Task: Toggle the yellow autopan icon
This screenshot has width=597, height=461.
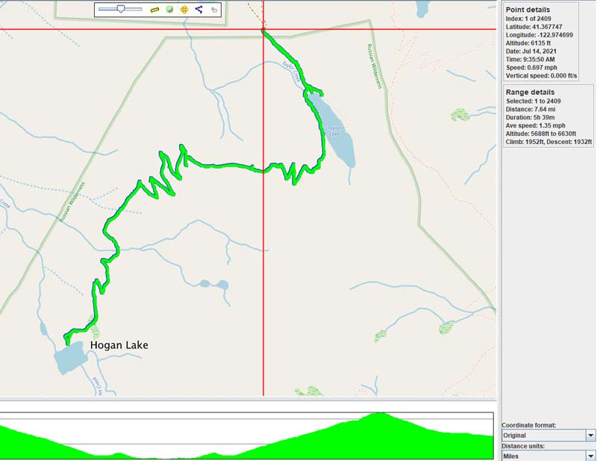Action: [x=184, y=10]
